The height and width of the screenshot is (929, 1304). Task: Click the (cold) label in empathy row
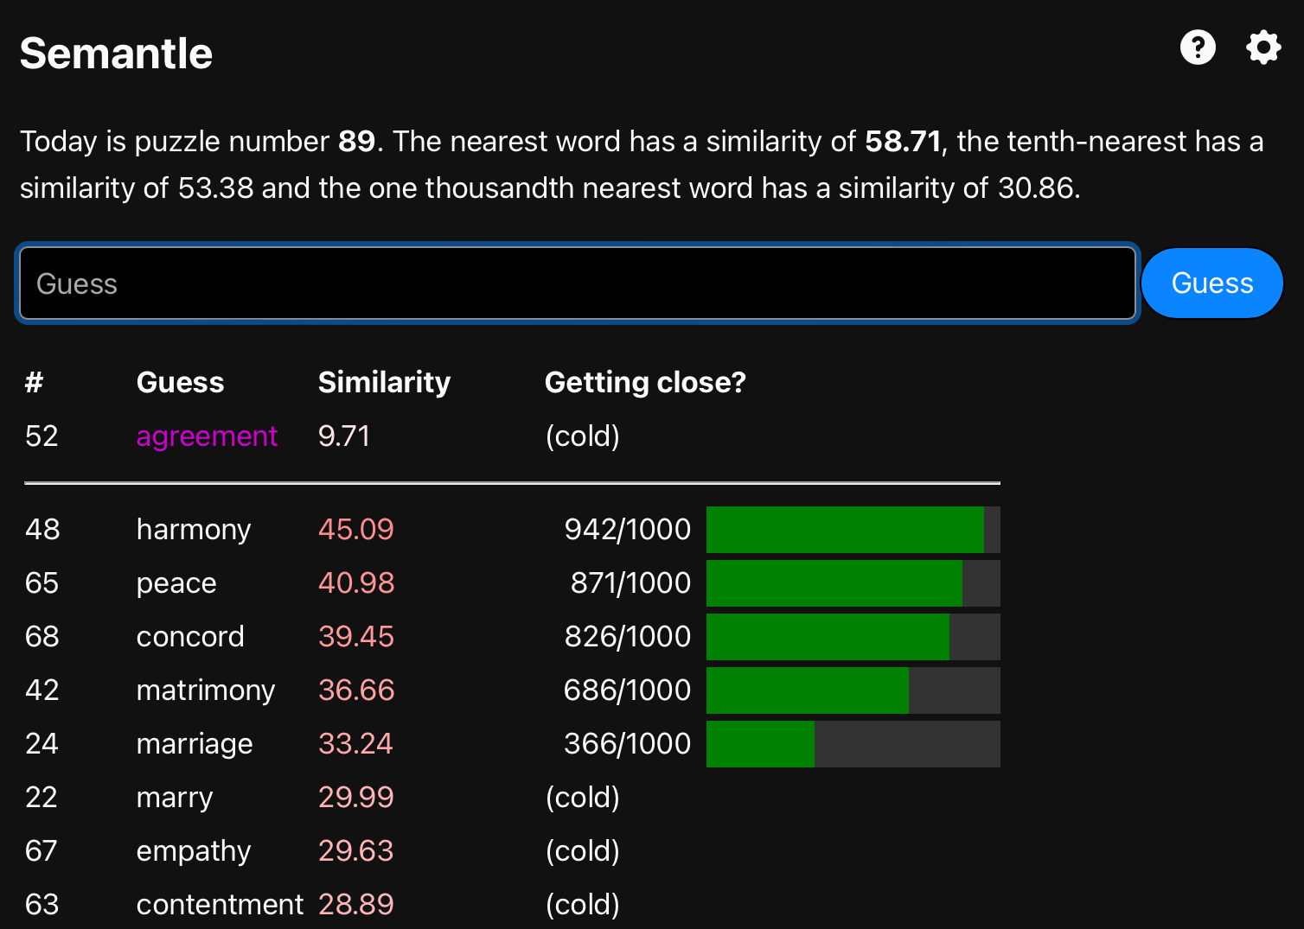583,851
